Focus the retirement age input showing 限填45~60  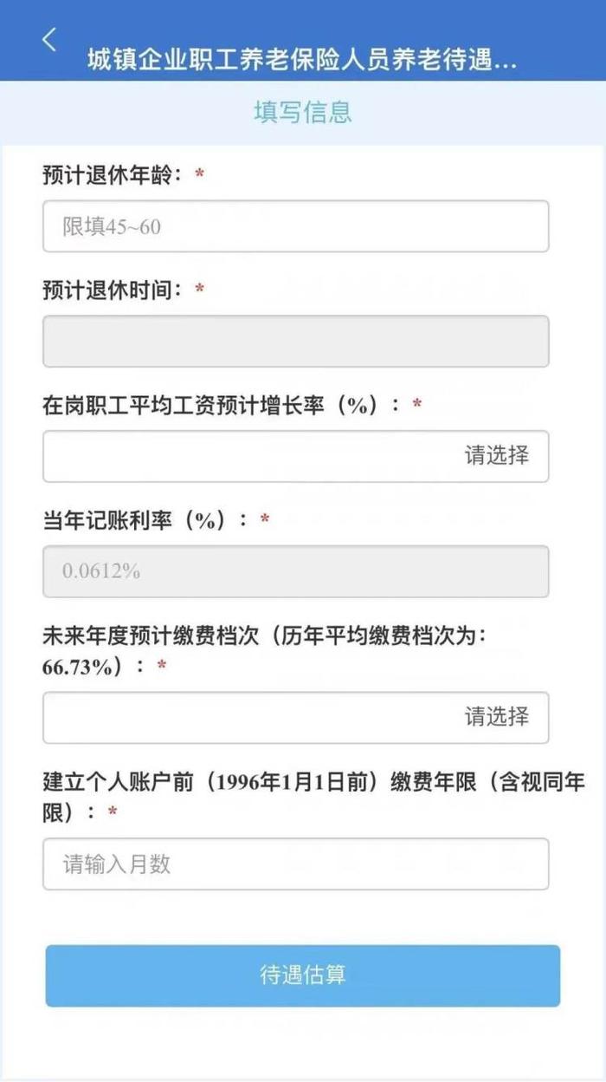tap(295, 225)
